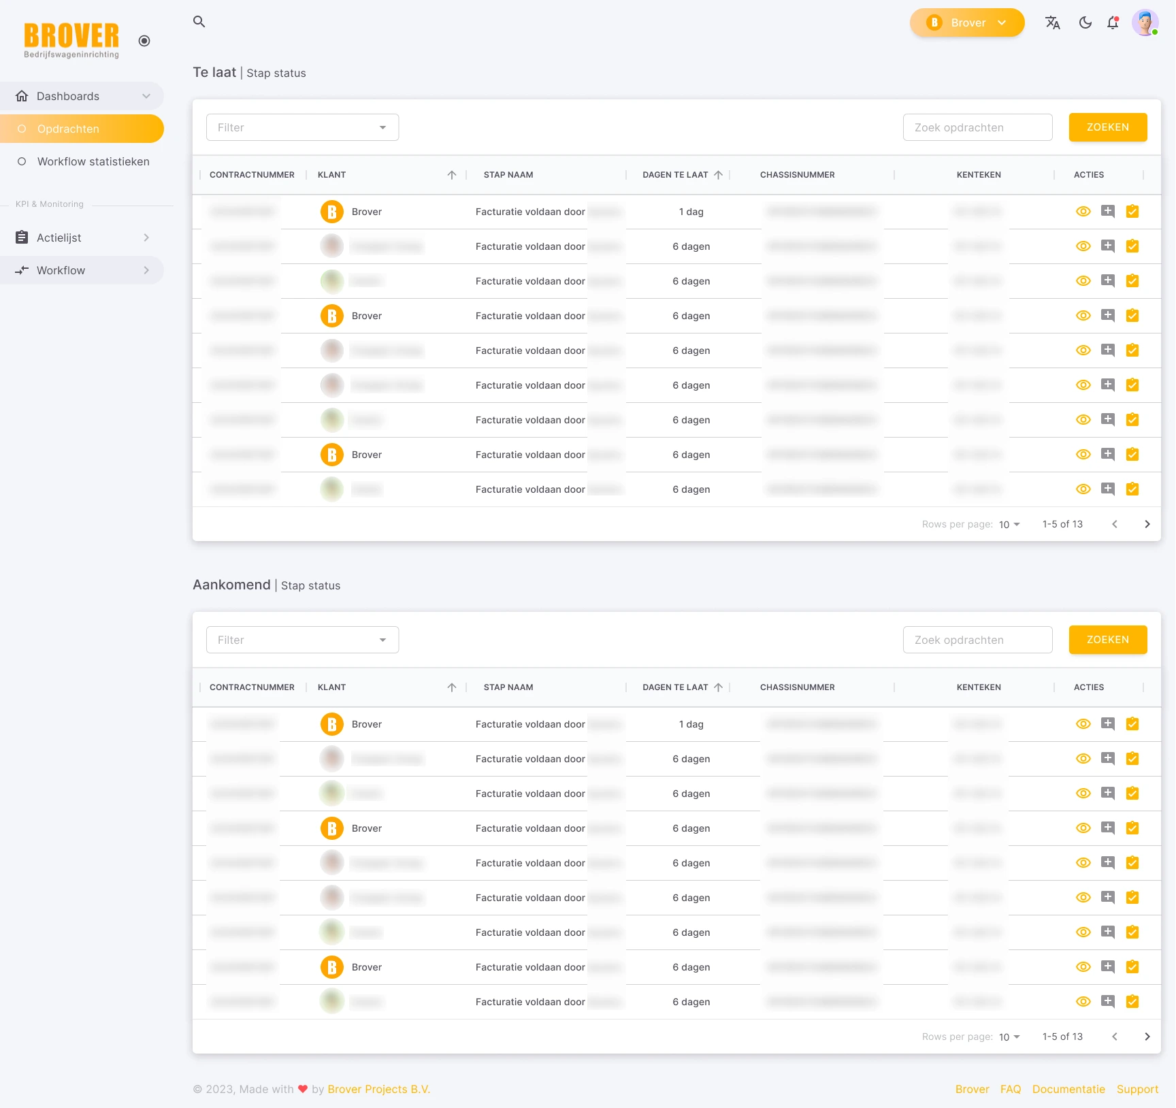Change rows per page in Te laat table
Image resolution: width=1176 pixels, height=1108 pixels.
click(x=1009, y=525)
